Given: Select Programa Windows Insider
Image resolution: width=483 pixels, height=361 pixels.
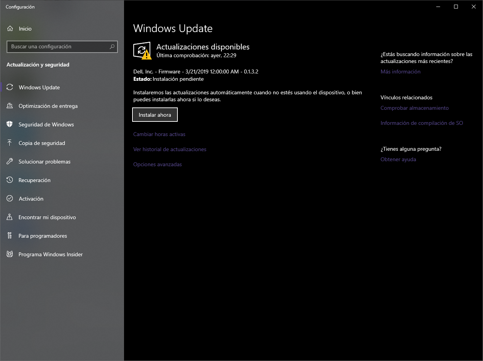Looking at the screenshot, I should tap(62, 254).
